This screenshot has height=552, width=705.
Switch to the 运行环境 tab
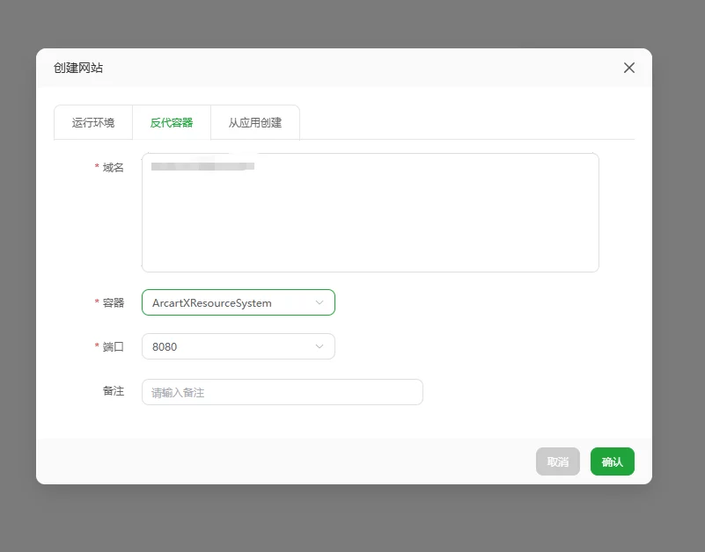click(x=93, y=123)
